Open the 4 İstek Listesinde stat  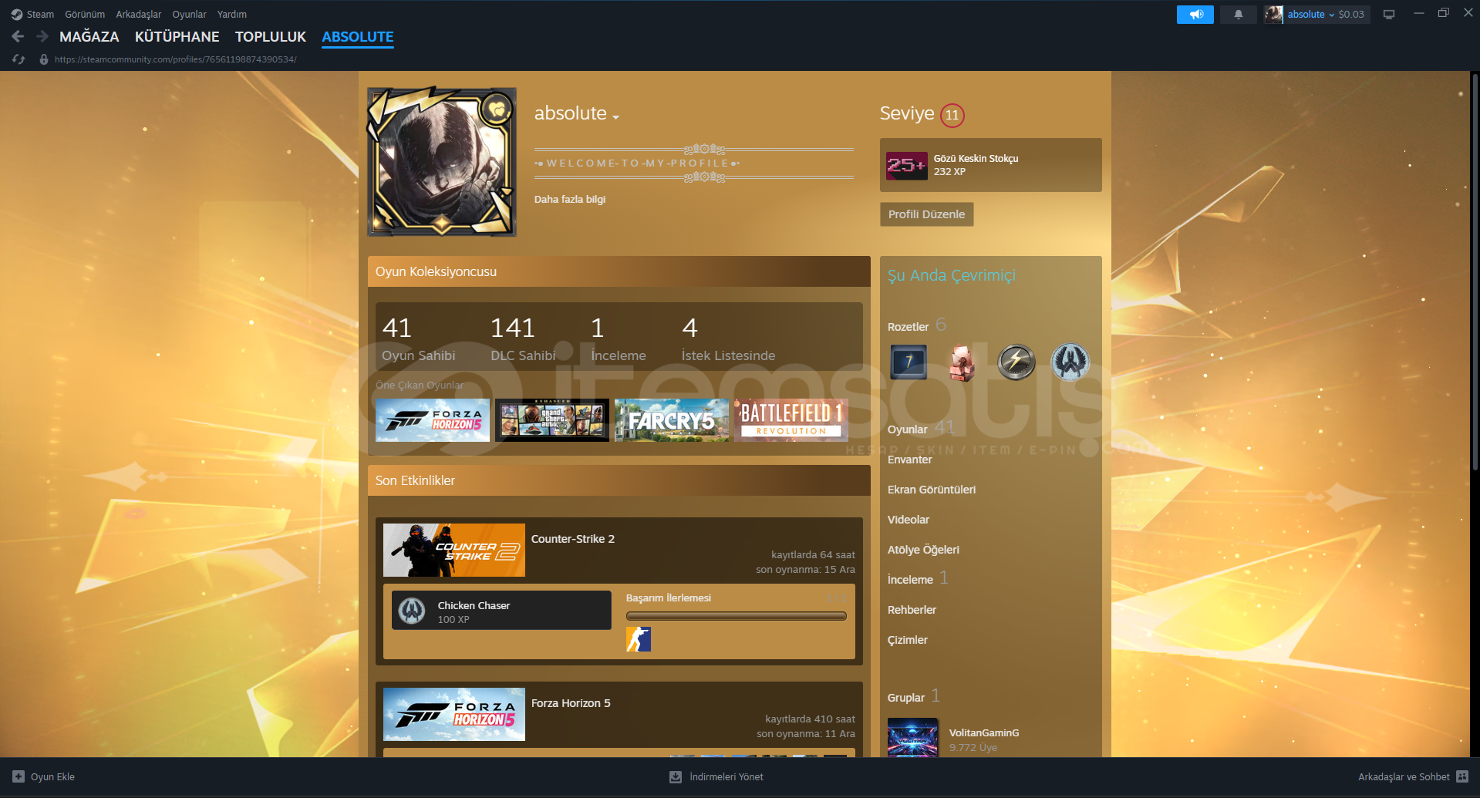point(728,338)
